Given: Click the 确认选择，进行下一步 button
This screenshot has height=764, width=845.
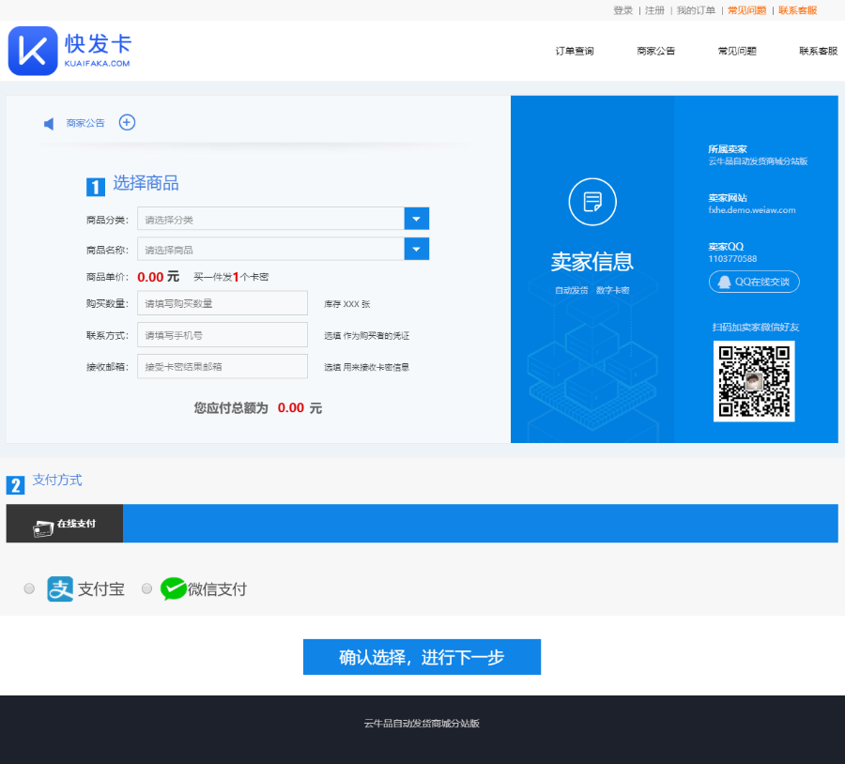Looking at the screenshot, I should (422, 657).
